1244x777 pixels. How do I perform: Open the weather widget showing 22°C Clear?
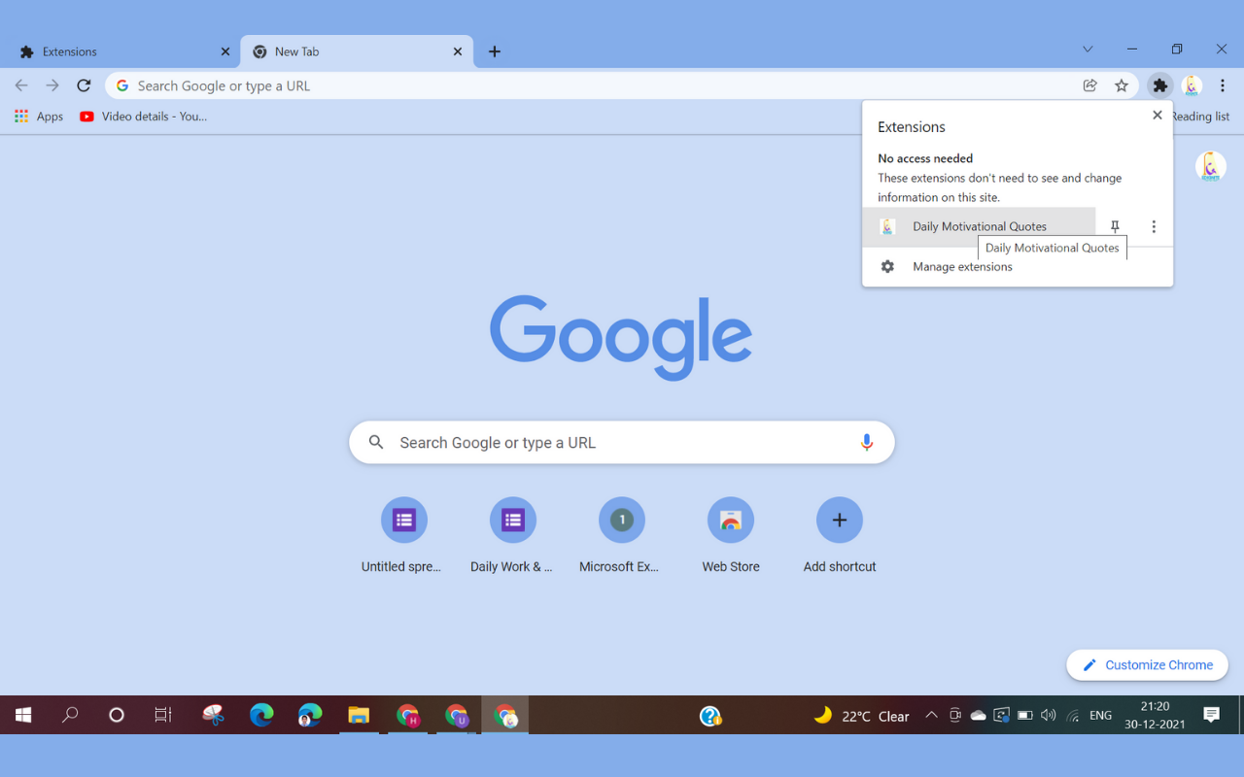(x=862, y=716)
